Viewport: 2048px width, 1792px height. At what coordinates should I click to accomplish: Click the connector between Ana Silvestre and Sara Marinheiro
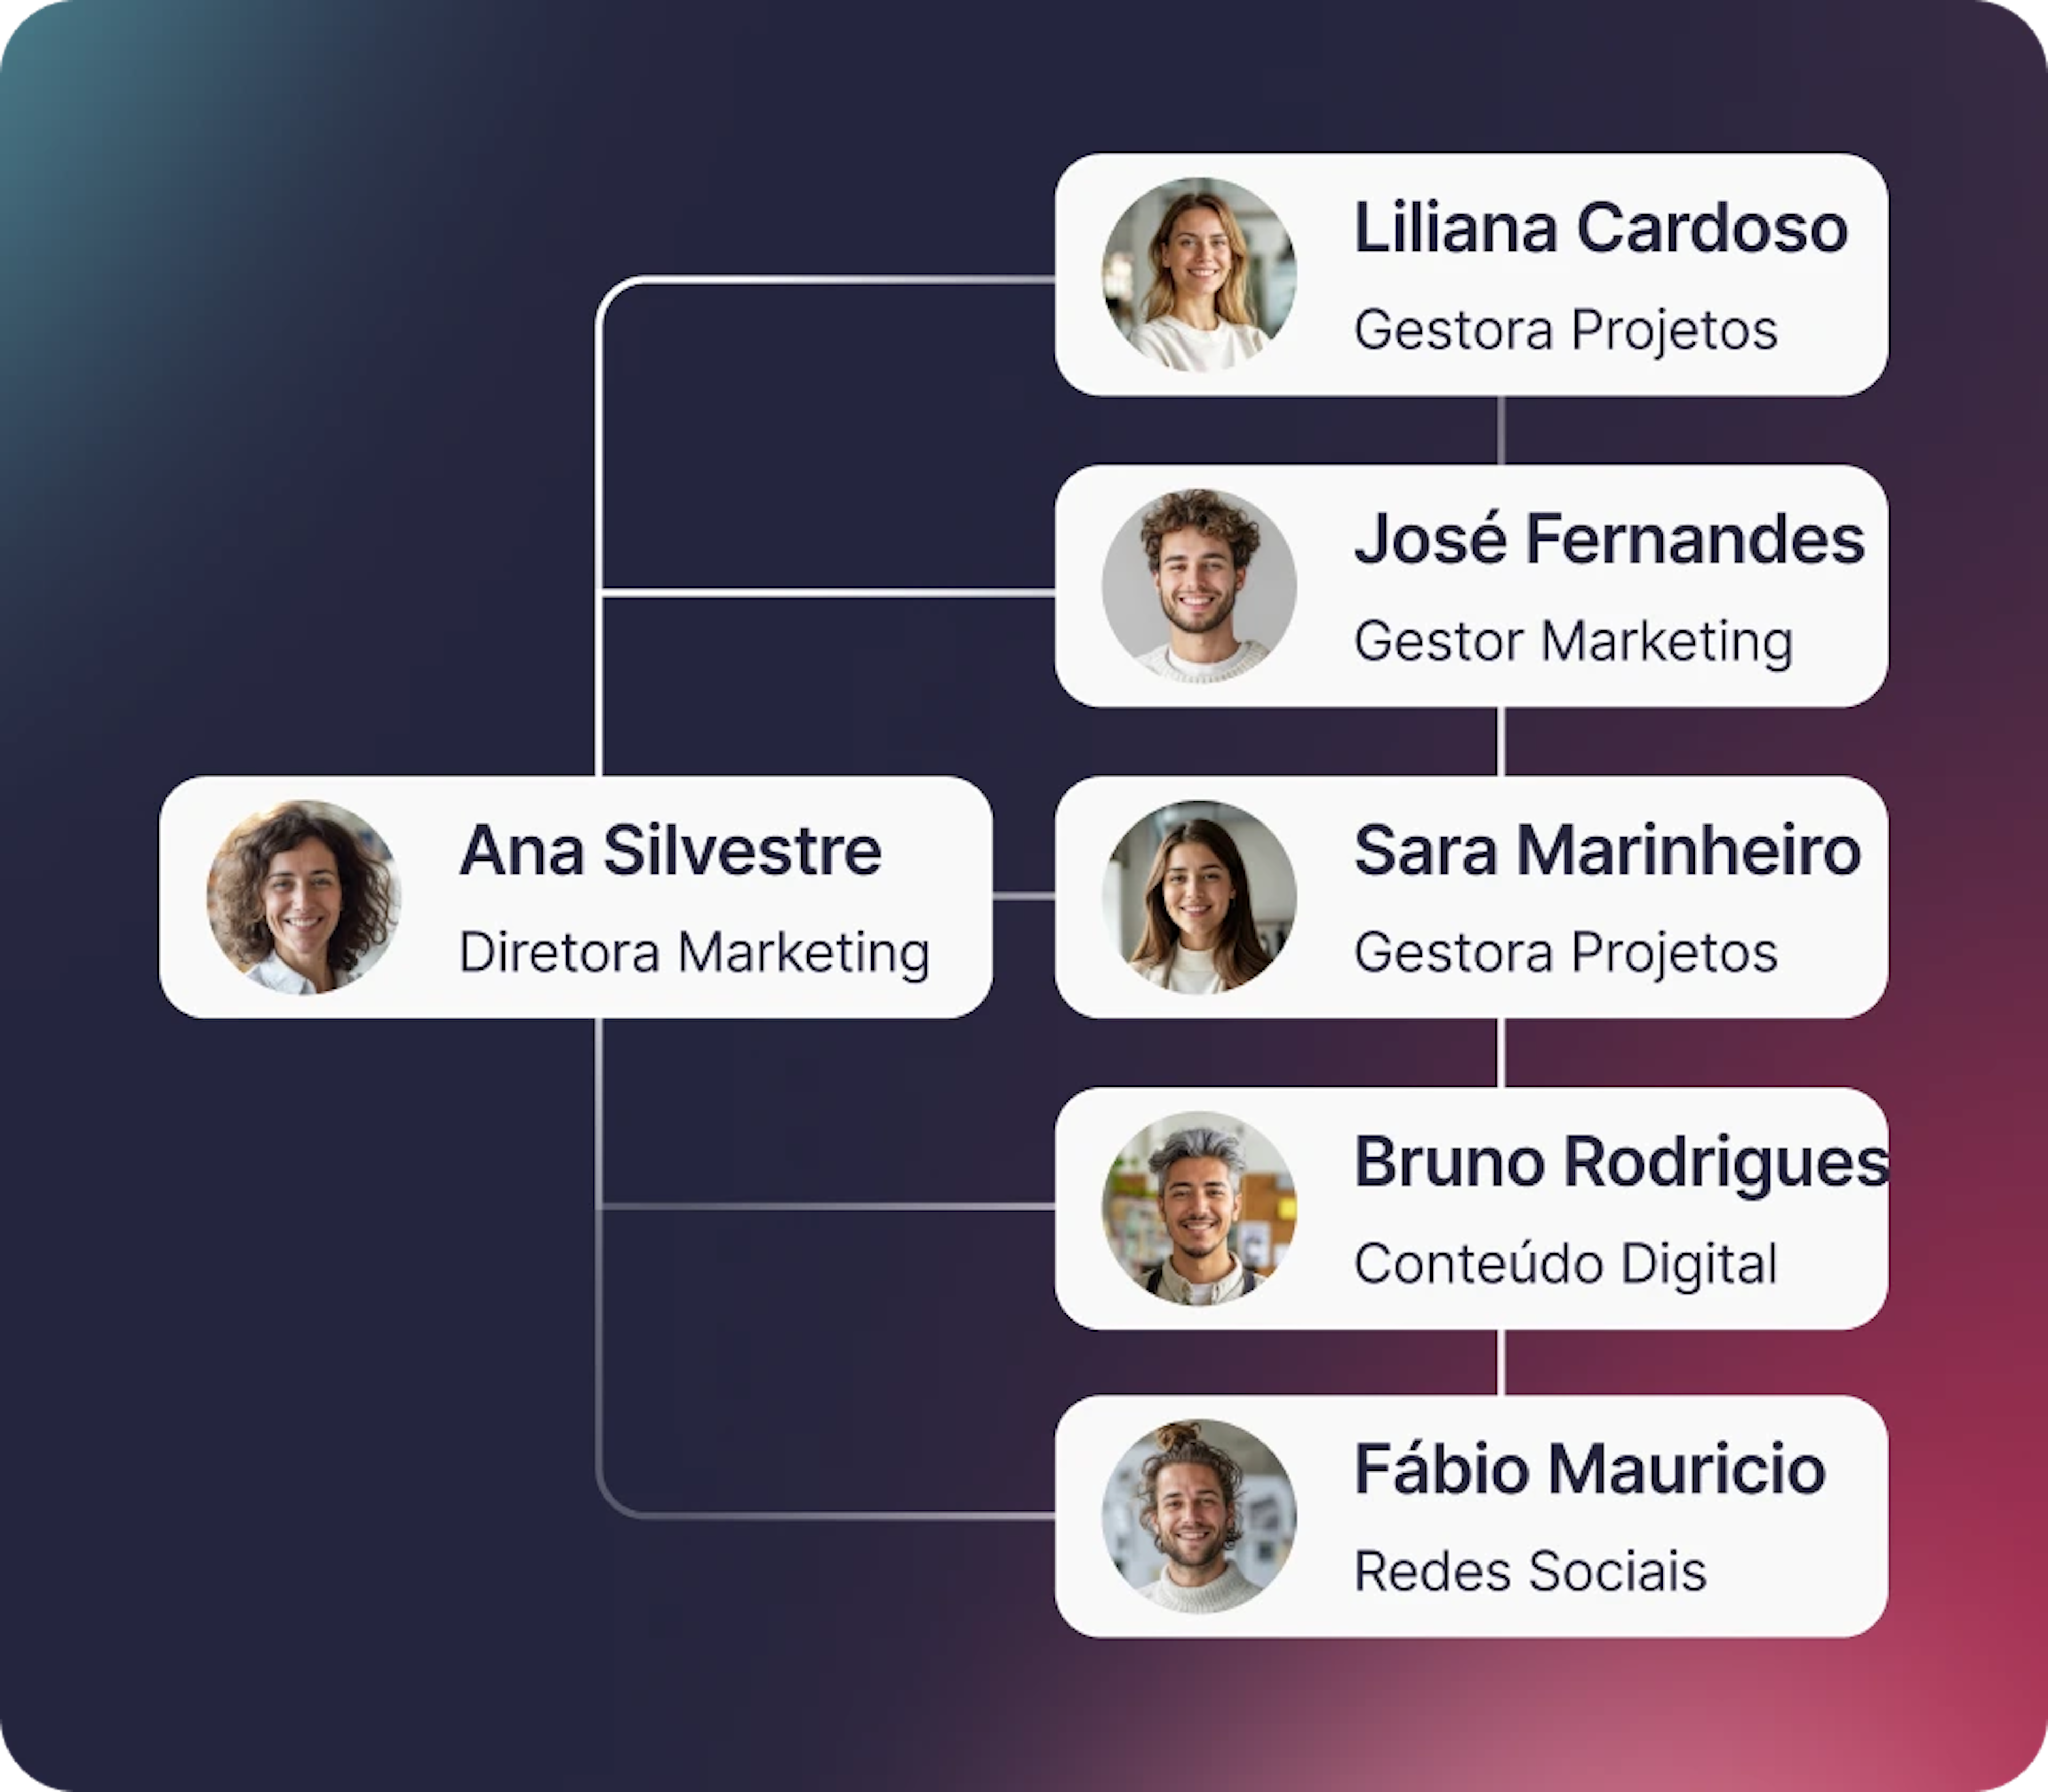pyautogui.click(x=1024, y=897)
